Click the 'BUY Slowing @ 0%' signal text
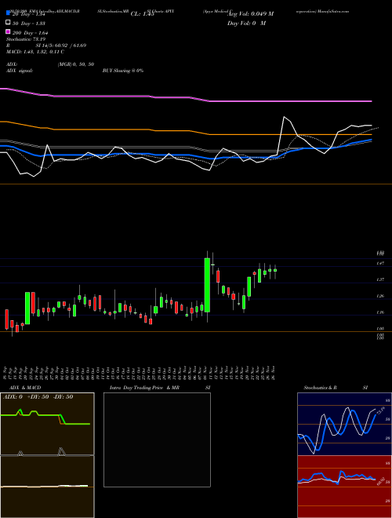This screenshot has width=392, height=518. click(123, 71)
